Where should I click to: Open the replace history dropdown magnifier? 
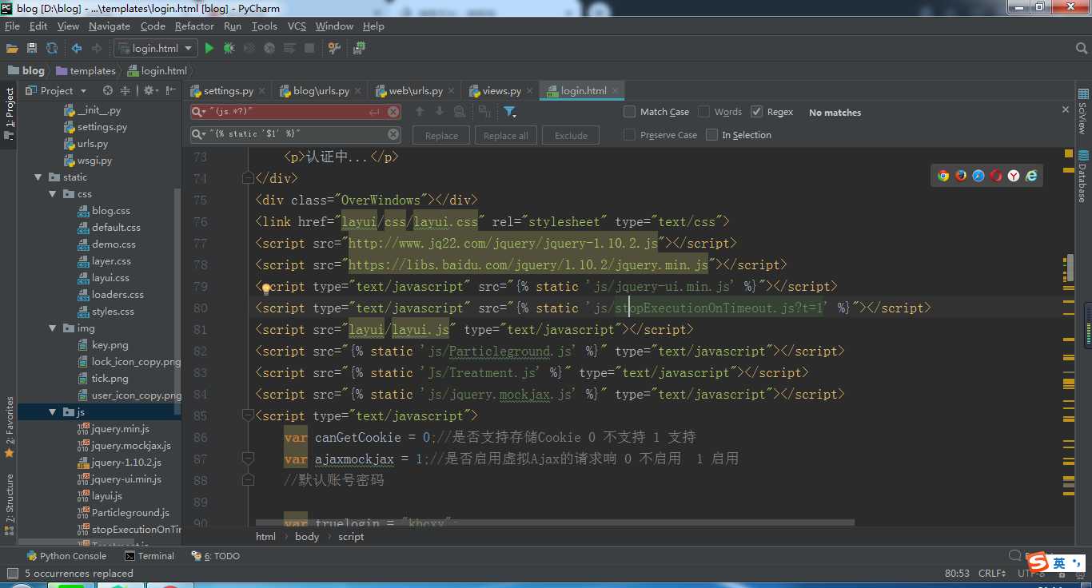click(x=198, y=134)
